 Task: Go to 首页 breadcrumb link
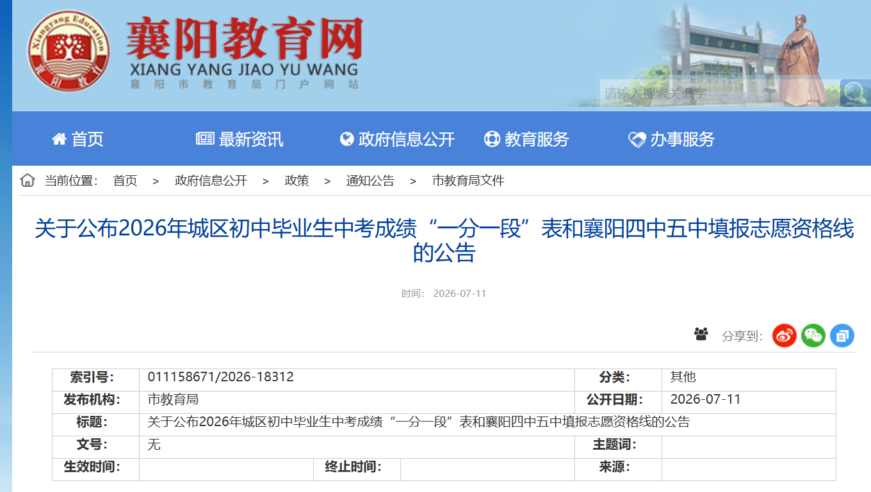pyautogui.click(x=125, y=181)
